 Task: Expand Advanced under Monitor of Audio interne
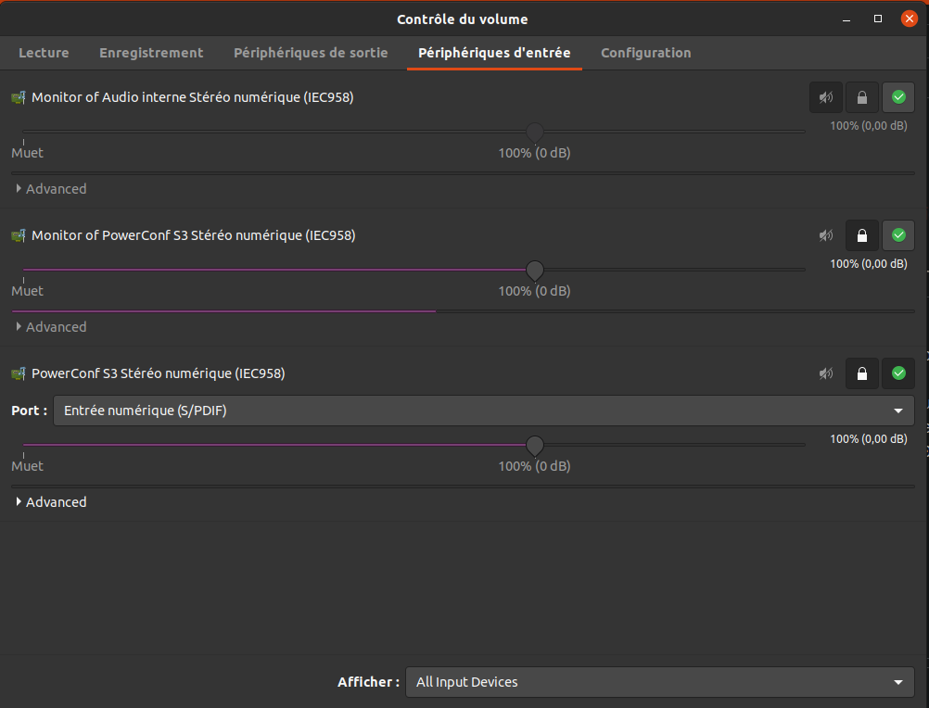51,189
